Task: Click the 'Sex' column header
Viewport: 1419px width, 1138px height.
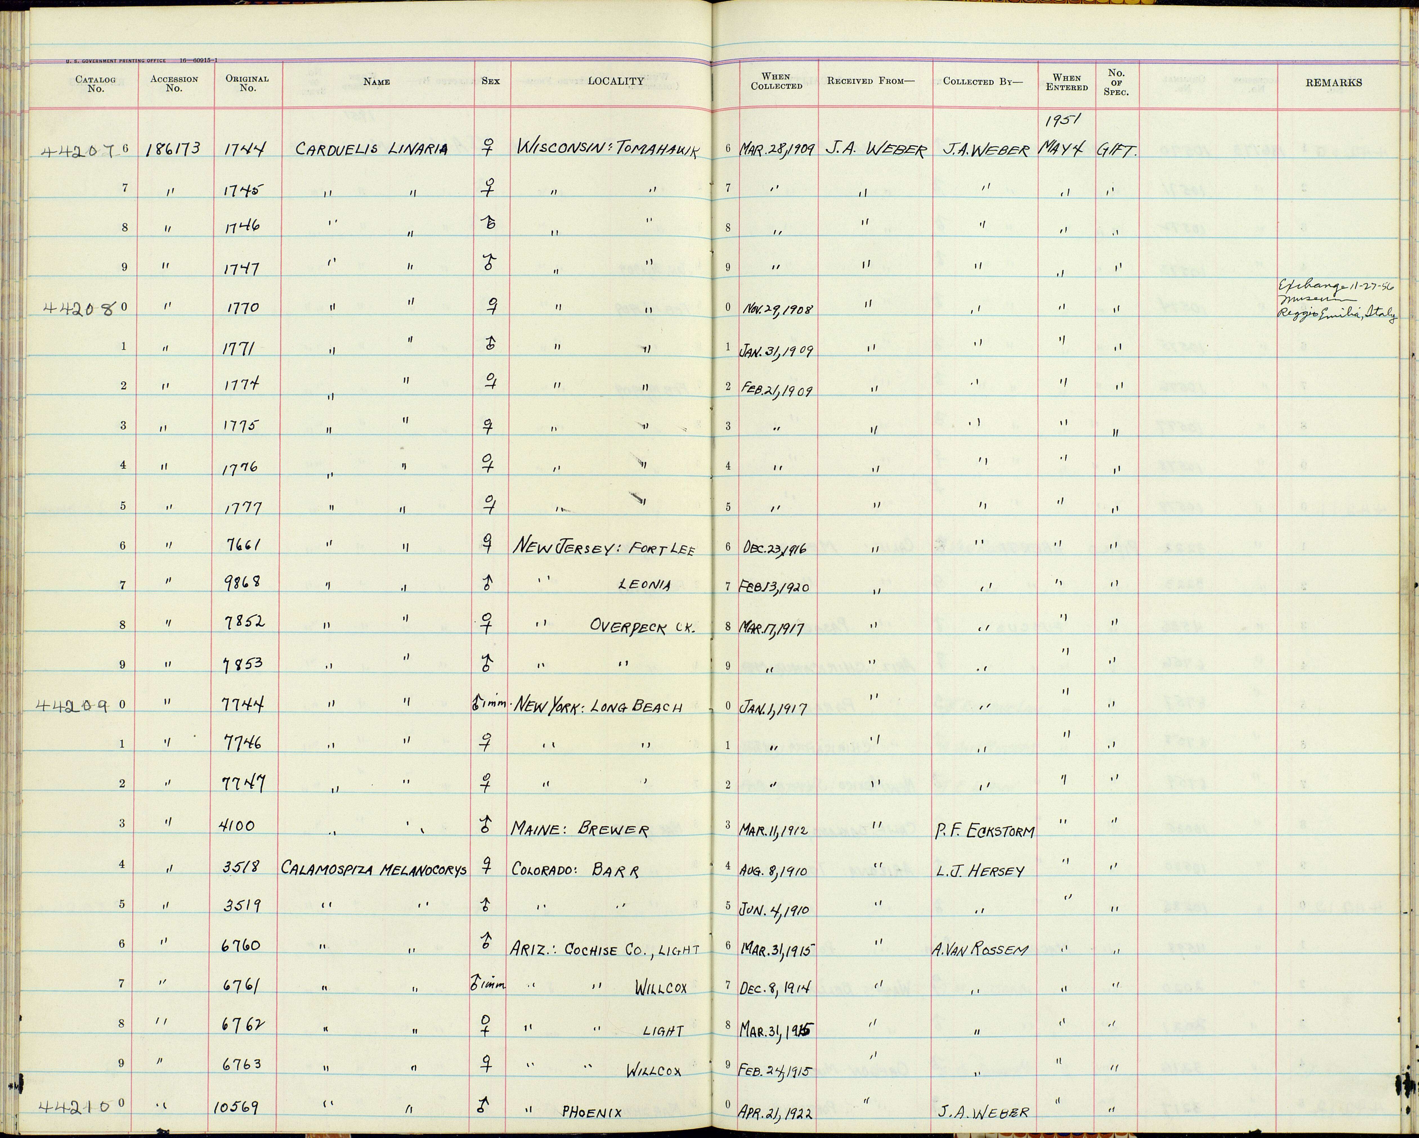Action: tap(491, 81)
